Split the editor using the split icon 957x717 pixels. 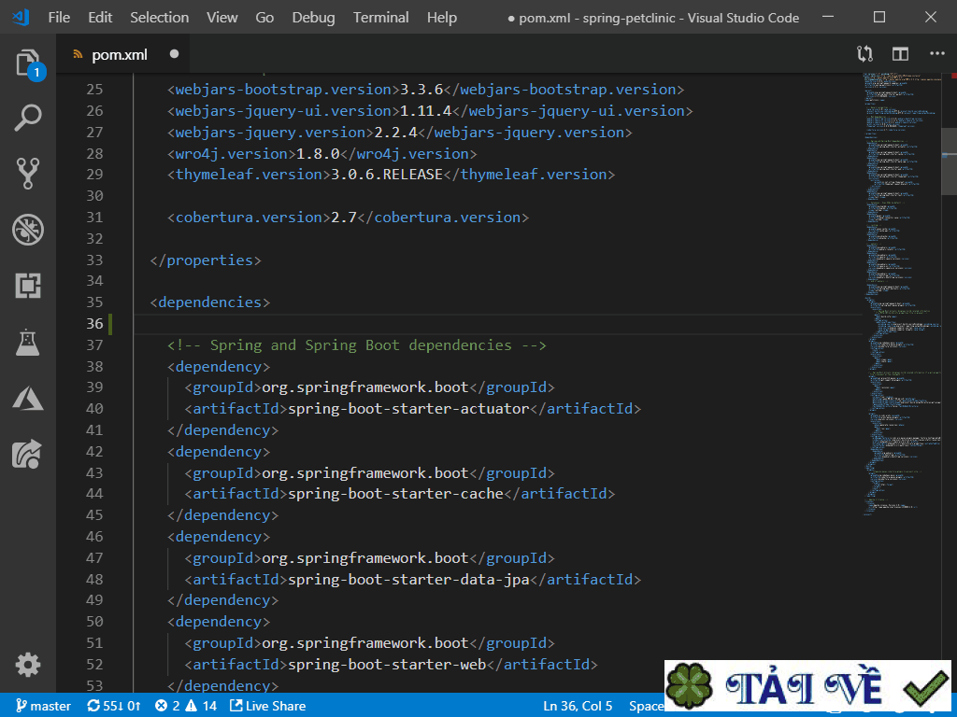(x=899, y=54)
